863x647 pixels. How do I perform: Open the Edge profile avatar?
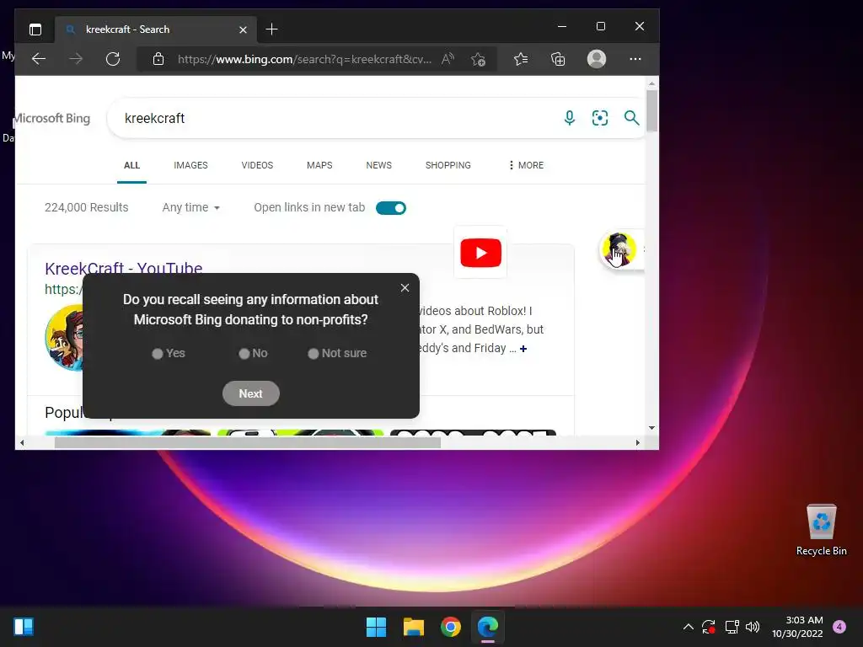coord(597,59)
